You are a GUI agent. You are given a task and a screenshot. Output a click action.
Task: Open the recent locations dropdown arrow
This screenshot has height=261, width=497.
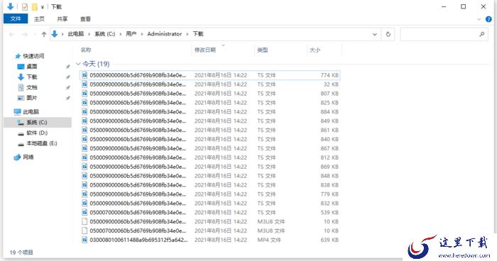pos(35,34)
